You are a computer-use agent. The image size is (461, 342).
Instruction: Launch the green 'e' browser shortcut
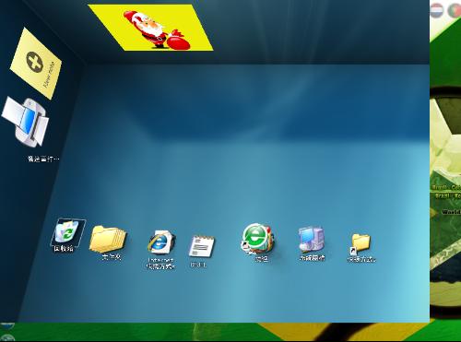click(x=257, y=239)
